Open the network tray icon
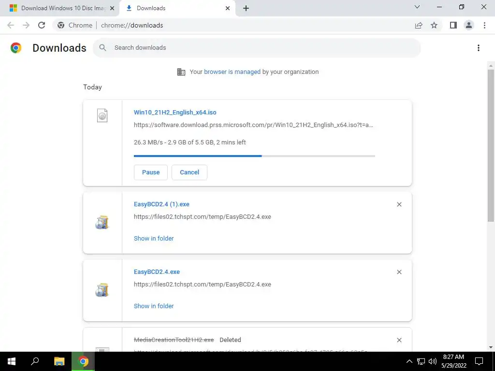495x371 pixels. click(x=421, y=361)
